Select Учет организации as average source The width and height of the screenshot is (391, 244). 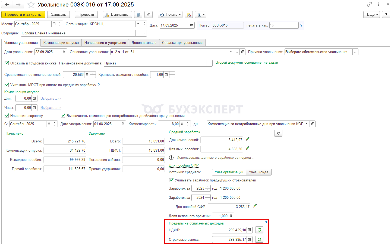229,172
